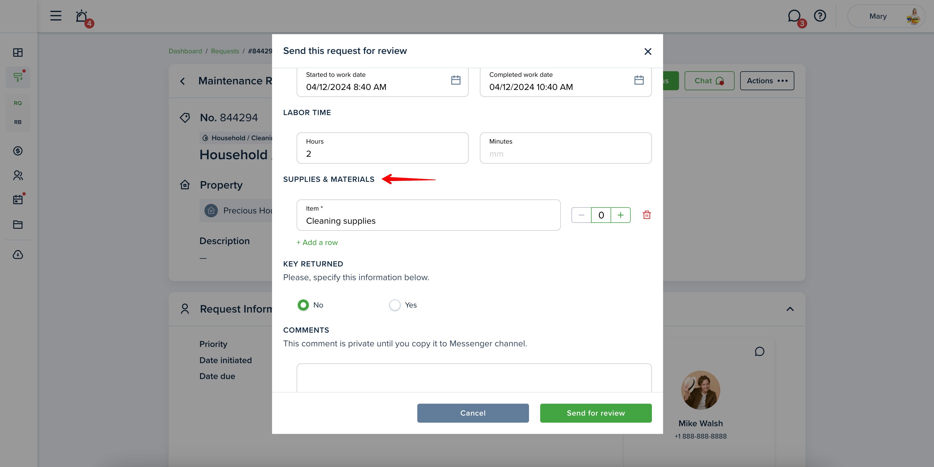
Task: Open the messages chat bubble icon
Action: click(794, 16)
